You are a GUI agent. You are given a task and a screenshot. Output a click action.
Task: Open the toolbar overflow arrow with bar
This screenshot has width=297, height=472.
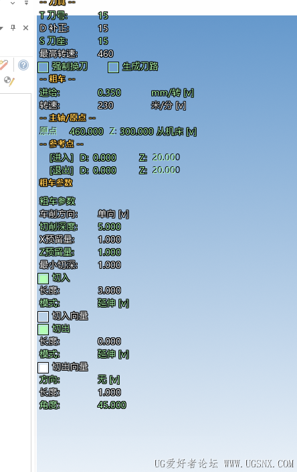point(27,3)
